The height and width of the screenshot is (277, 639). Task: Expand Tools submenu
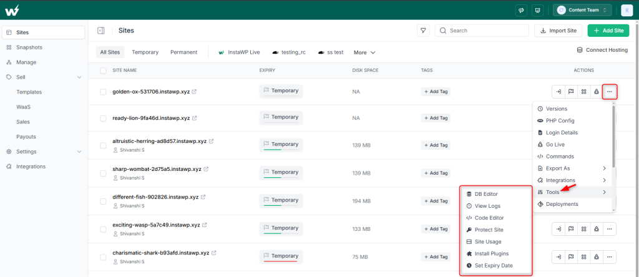coord(572,192)
